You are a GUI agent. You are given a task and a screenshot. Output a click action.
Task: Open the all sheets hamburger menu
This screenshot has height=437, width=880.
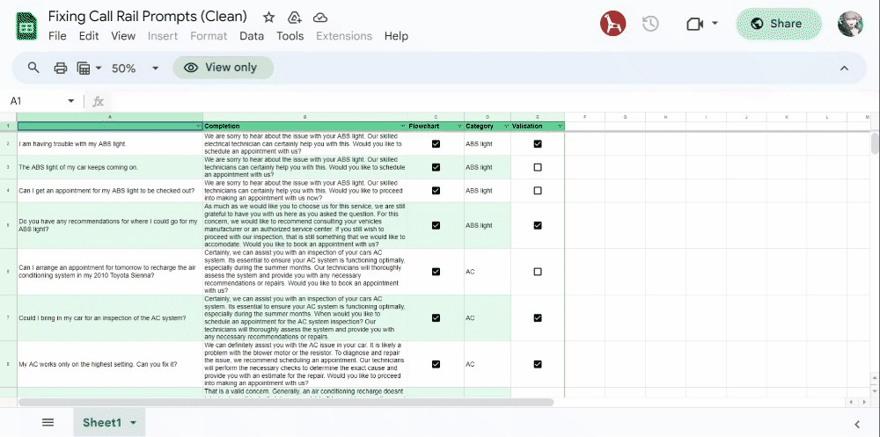point(48,422)
